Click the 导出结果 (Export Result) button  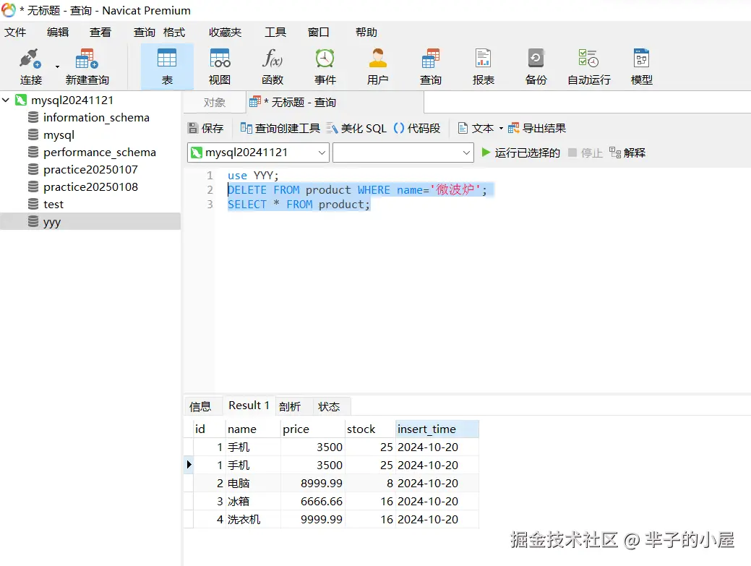[x=537, y=128]
